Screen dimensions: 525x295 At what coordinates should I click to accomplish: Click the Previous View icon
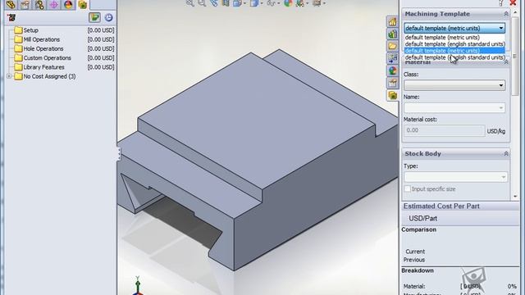click(x=213, y=3)
